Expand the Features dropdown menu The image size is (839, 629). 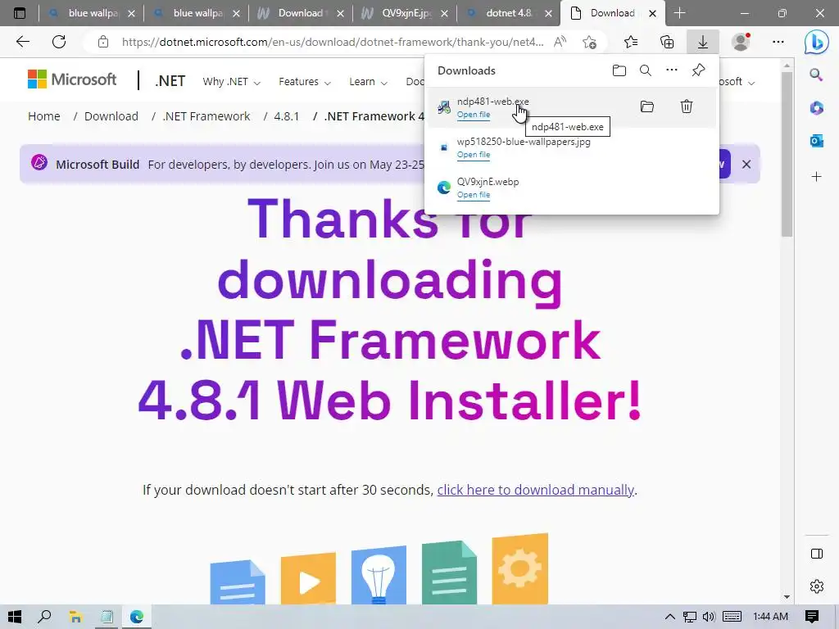[305, 82]
